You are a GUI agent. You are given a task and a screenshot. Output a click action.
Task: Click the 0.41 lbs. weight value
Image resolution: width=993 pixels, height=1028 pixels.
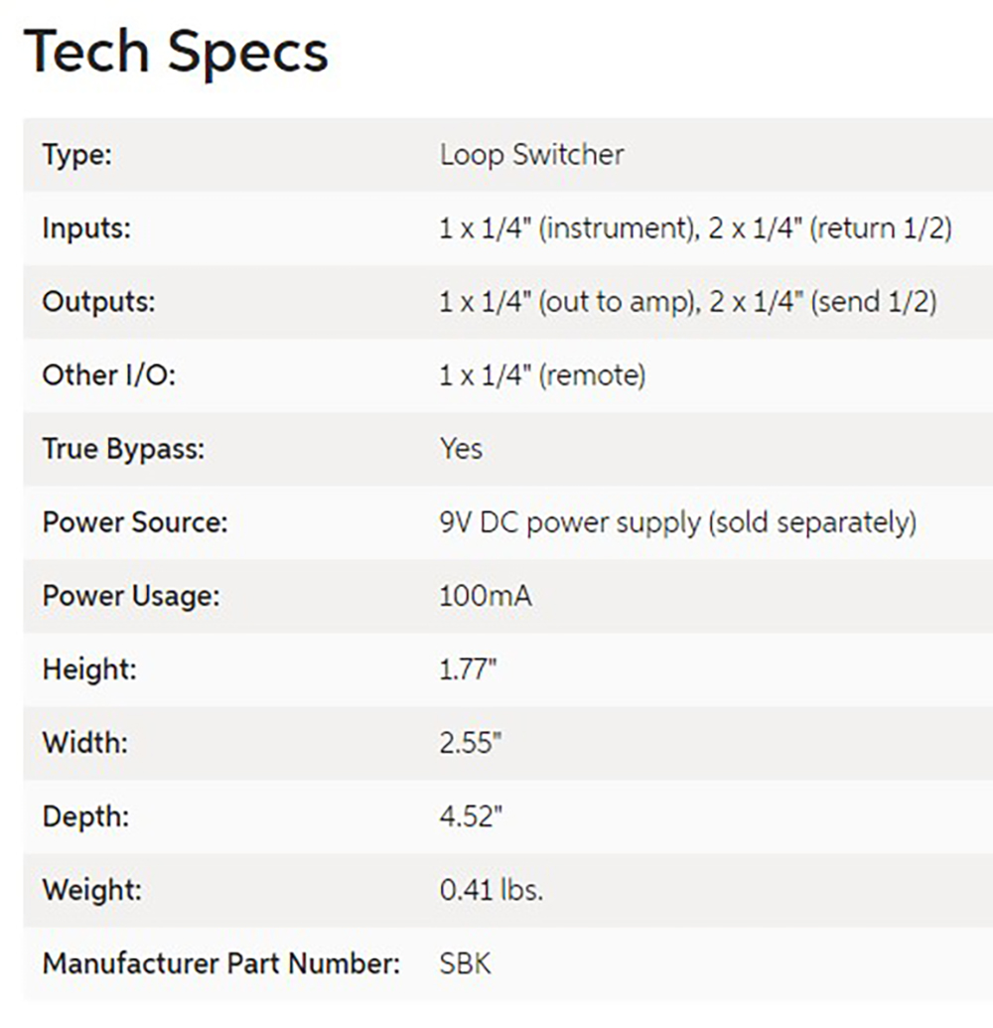[x=492, y=890]
